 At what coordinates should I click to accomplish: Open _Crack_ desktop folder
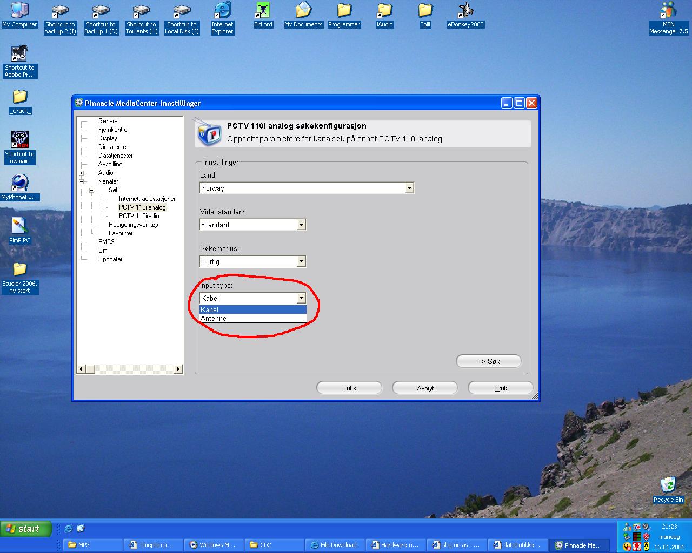[x=20, y=102]
